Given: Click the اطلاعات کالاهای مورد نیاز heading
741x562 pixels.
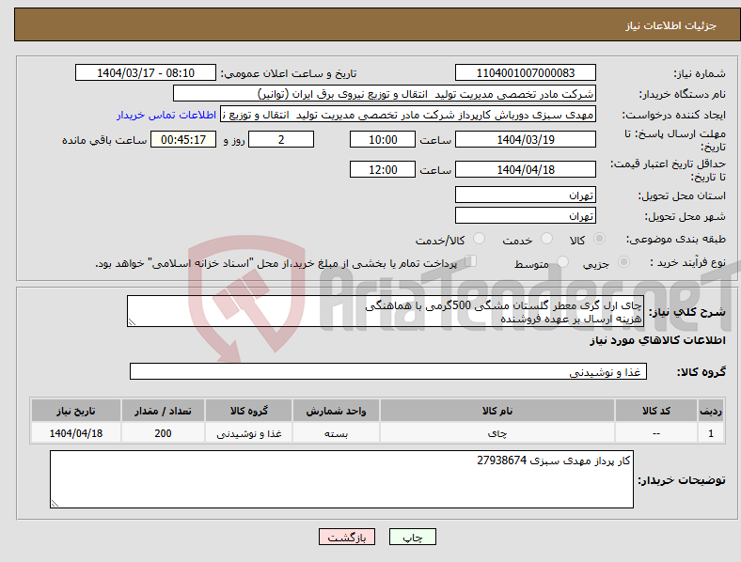Looking at the screenshot, I should [657, 340].
